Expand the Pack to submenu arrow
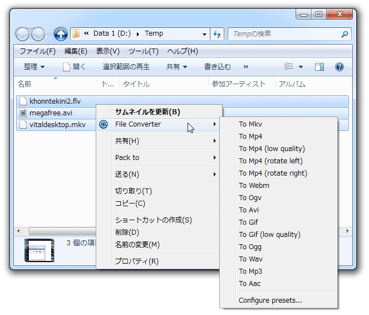Screen dimensions: 369x315 [215, 157]
